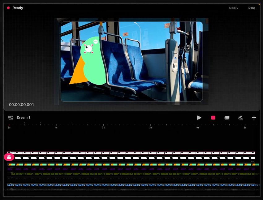Viewport: 263px width, 200px height.
Task: Tap the pink clapperboard playhead handle
Action: (x=9, y=157)
